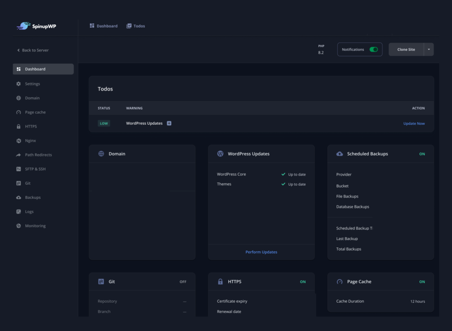Click the Renewal date label
This screenshot has height=331, width=452.
pos(229,311)
